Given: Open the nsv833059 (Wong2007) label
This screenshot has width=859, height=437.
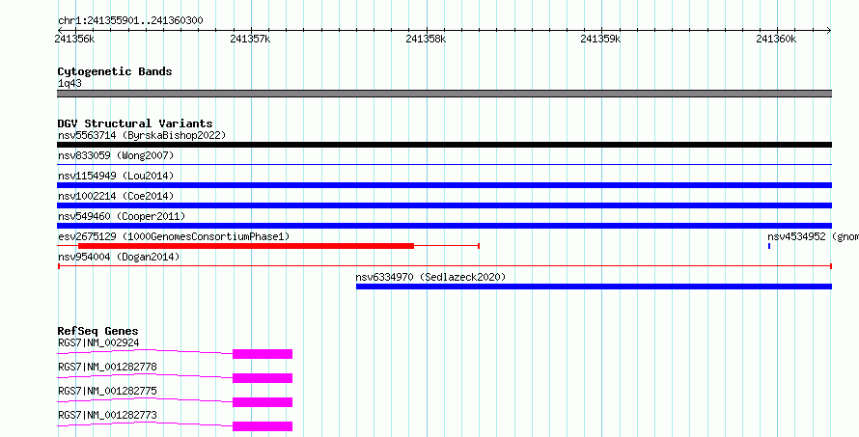Looking at the screenshot, I should pyautogui.click(x=116, y=155).
